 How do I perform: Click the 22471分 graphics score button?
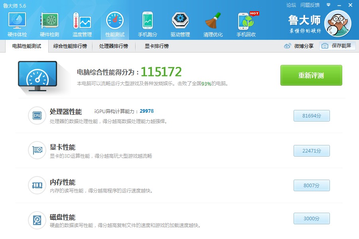(x=312, y=151)
